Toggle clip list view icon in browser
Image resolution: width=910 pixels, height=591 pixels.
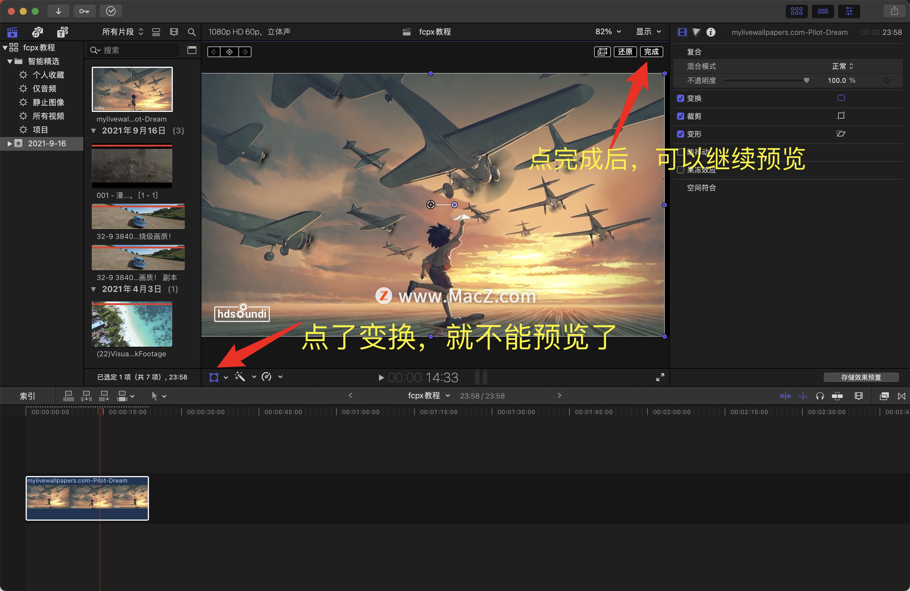click(x=156, y=32)
